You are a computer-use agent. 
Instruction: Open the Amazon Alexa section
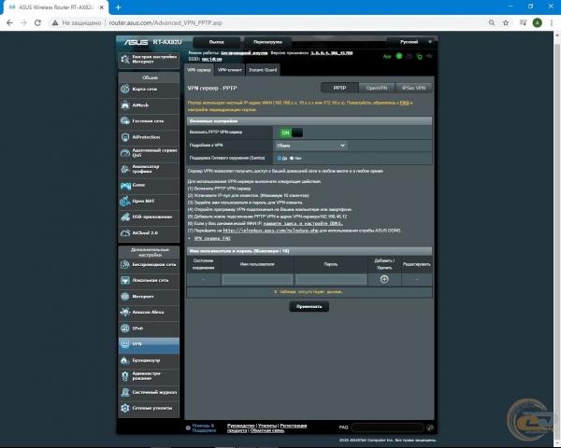pyautogui.click(x=149, y=313)
